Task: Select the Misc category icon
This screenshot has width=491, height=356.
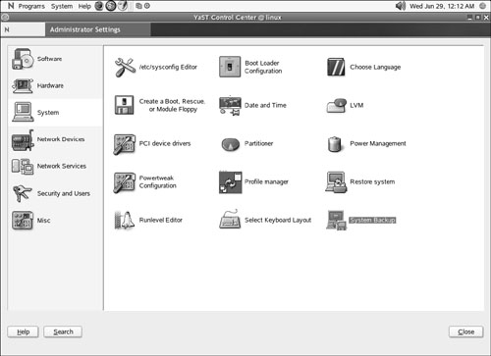Action: (x=23, y=221)
